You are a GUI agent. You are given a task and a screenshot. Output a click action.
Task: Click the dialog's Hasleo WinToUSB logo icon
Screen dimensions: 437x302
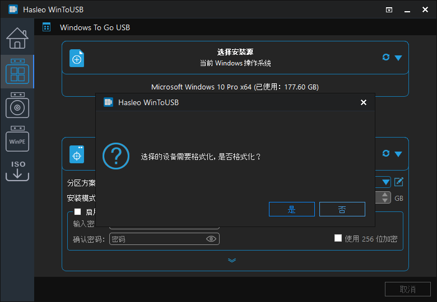click(x=109, y=102)
